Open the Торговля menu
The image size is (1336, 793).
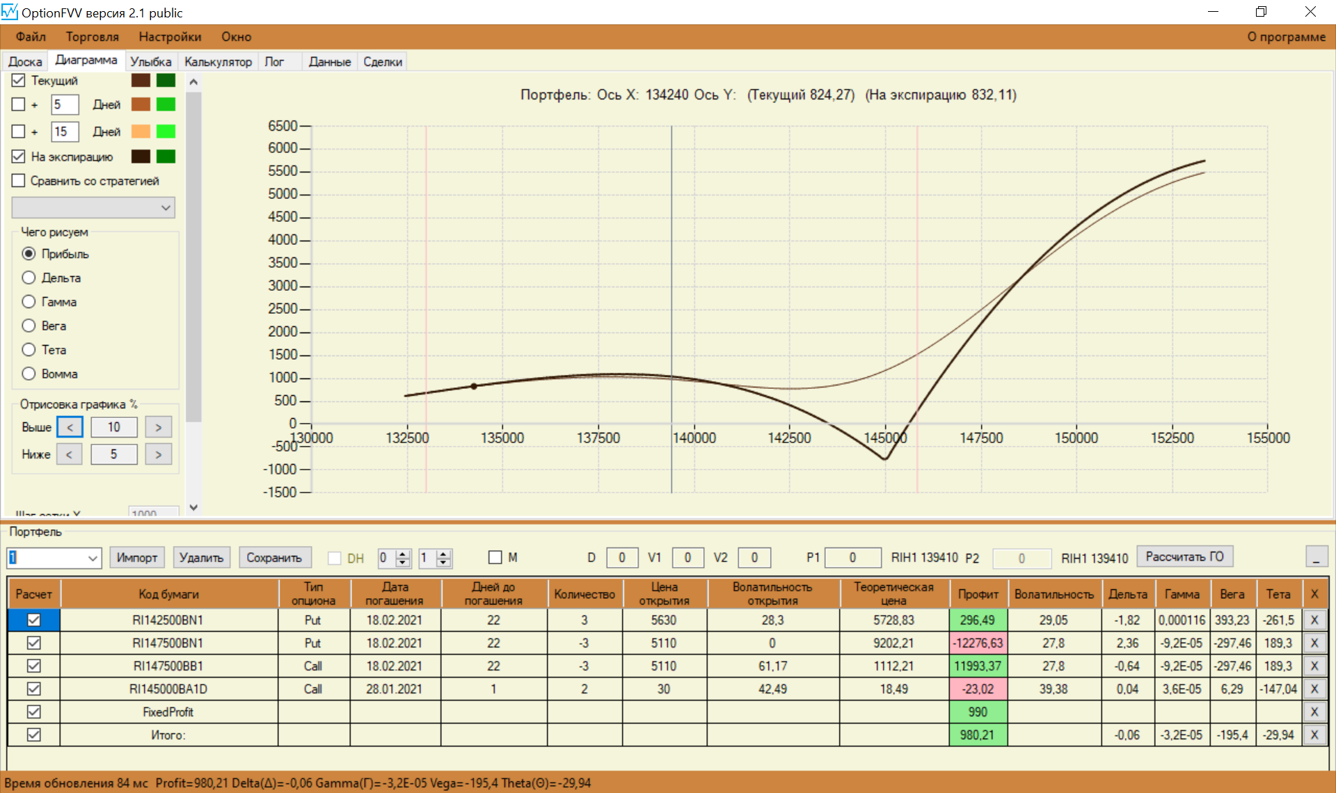92,37
